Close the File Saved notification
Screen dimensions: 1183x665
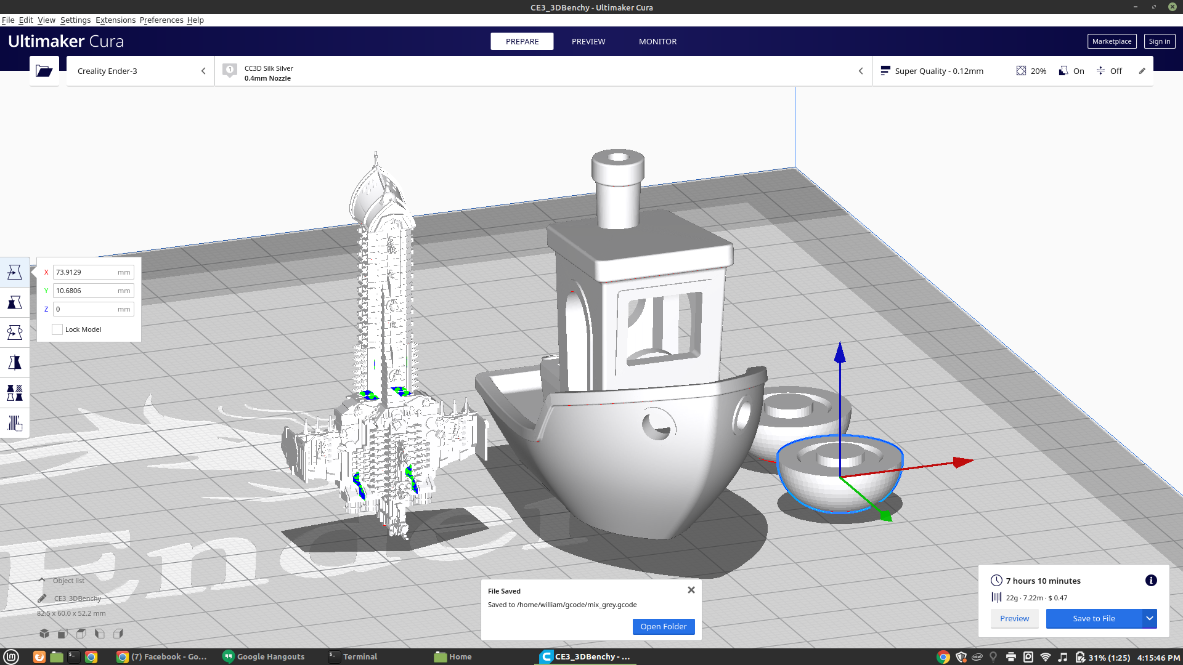pos(691,590)
